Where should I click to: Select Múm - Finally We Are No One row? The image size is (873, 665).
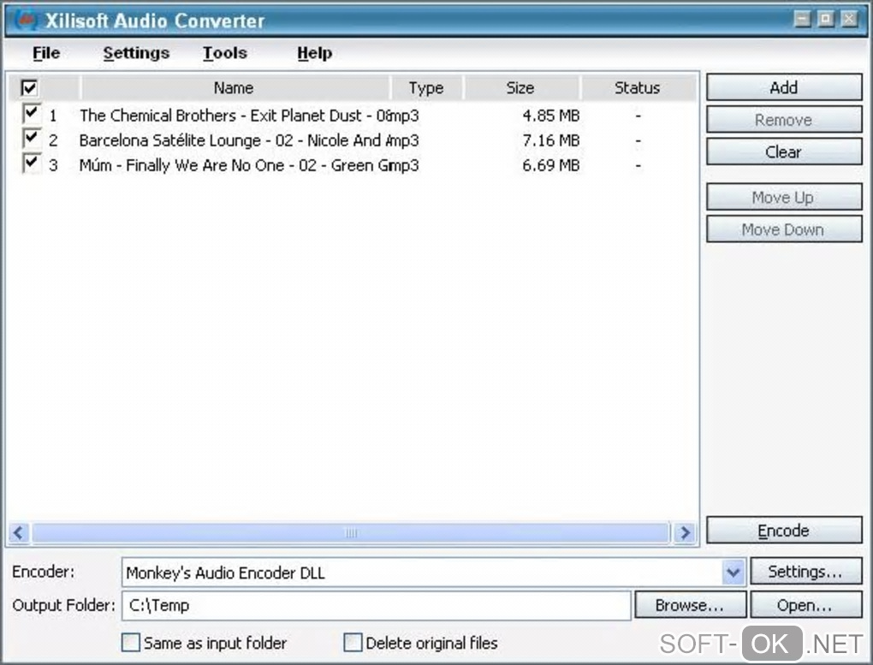click(353, 165)
